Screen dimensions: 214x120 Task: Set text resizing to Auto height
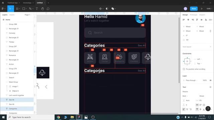coord(201,105)
